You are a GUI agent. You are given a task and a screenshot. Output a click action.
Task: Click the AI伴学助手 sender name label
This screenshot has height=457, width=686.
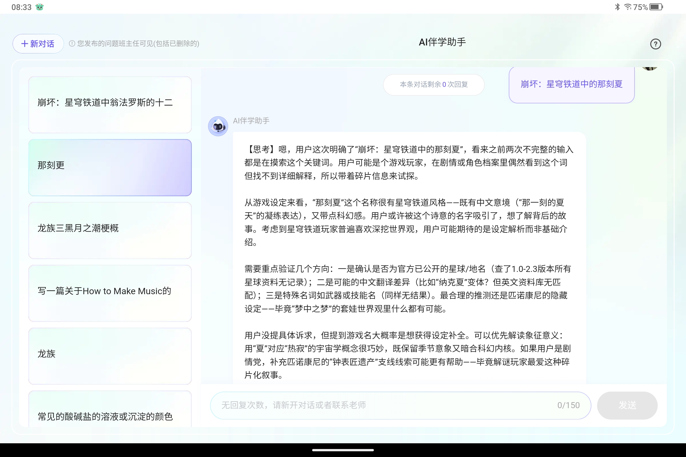click(x=251, y=121)
